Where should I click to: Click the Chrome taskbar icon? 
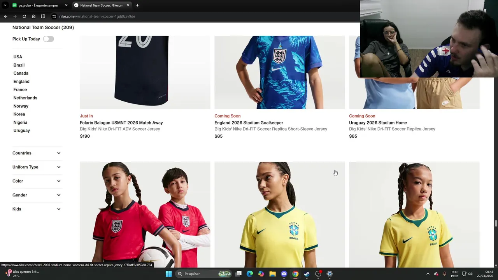coord(295,274)
